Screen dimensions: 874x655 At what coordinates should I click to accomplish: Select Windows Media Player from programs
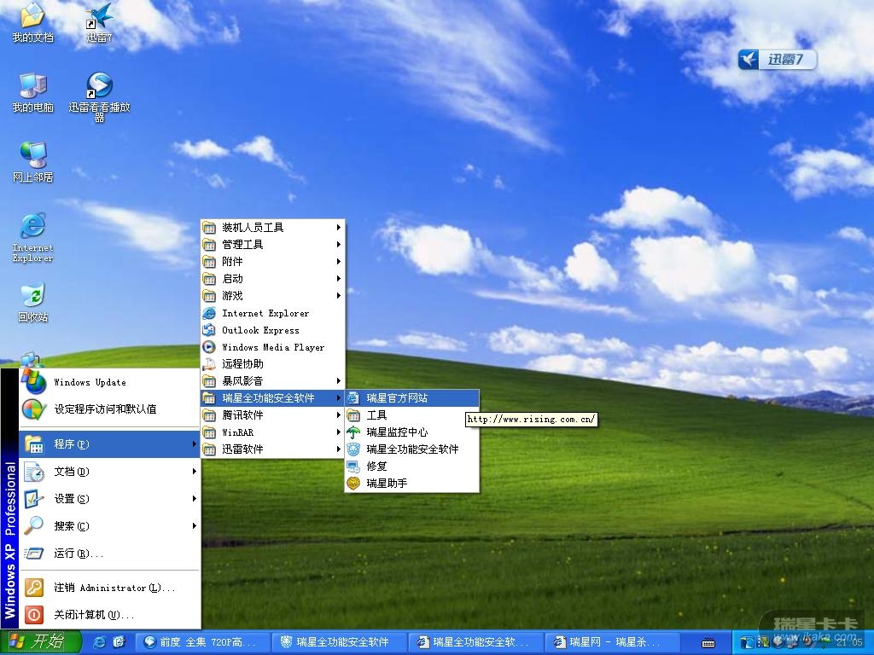click(x=271, y=347)
